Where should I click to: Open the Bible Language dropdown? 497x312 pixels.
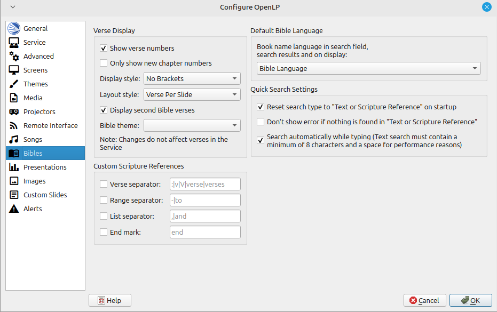(368, 69)
